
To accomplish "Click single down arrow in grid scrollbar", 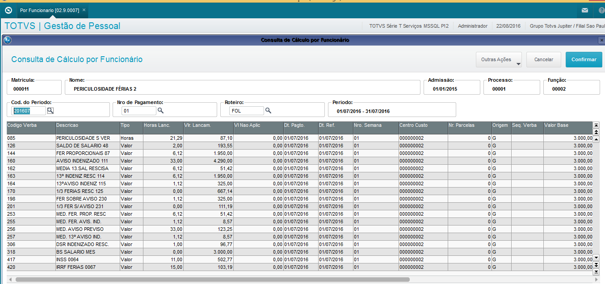I will pos(596,258).
